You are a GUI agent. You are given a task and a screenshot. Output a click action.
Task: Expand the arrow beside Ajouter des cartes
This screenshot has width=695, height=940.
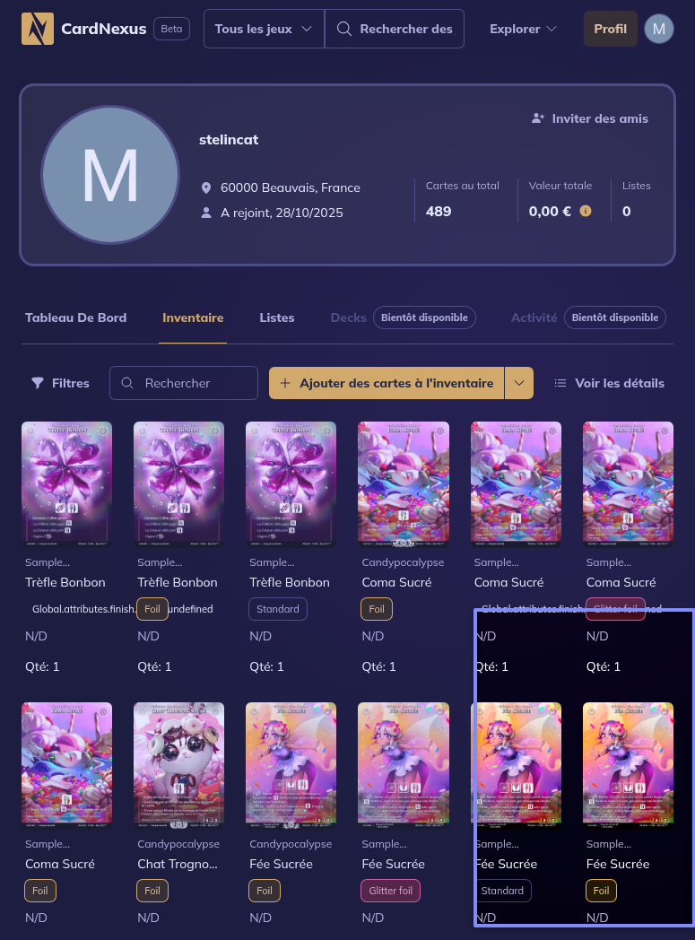(519, 383)
